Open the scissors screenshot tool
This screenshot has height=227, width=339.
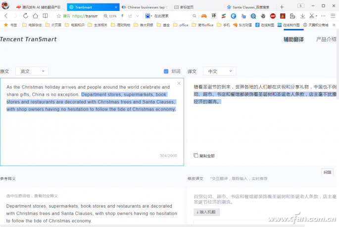(312, 16)
